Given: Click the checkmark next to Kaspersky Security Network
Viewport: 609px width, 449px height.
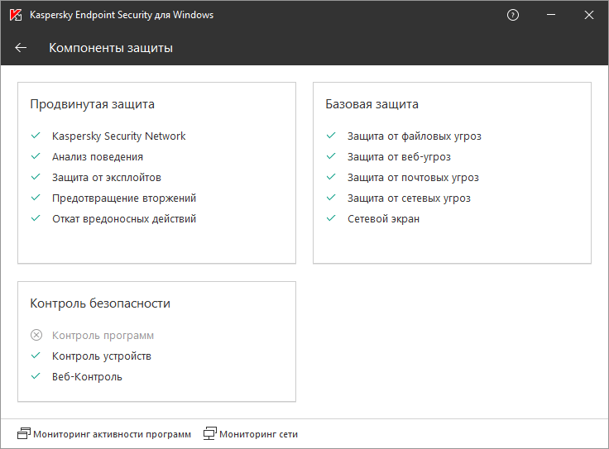Looking at the screenshot, I should pyautogui.click(x=36, y=136).
